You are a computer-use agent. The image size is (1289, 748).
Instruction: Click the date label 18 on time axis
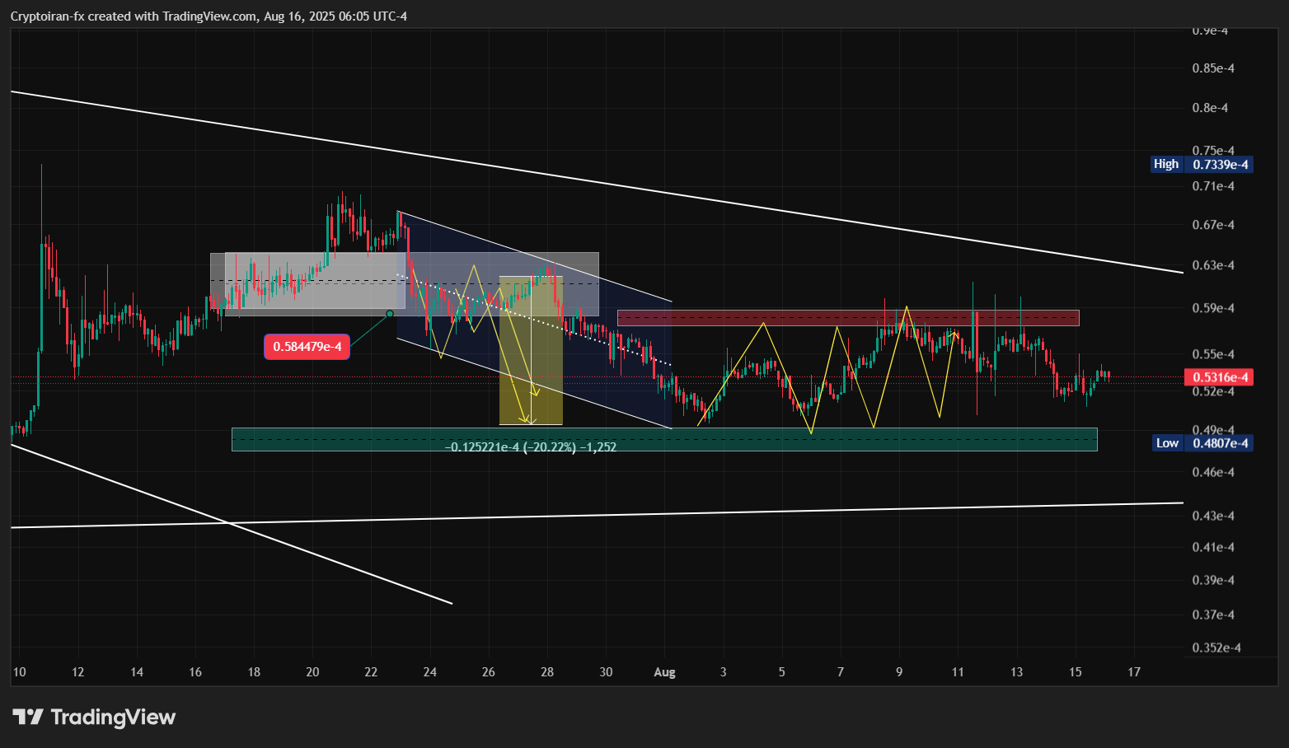point(254,672)
